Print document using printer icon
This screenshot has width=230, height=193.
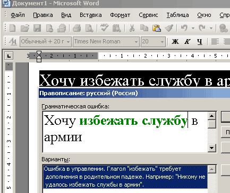click(x=77, y=28)
